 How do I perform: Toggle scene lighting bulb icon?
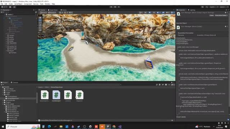(149, 13)
